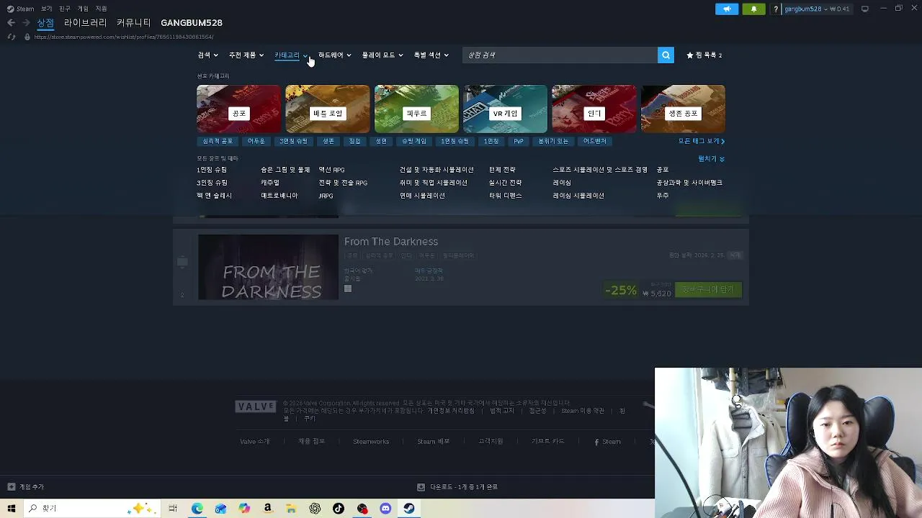Click the From The Darkness title
The height and width of the screenshot is (518, 922).
tap(391, 242)
